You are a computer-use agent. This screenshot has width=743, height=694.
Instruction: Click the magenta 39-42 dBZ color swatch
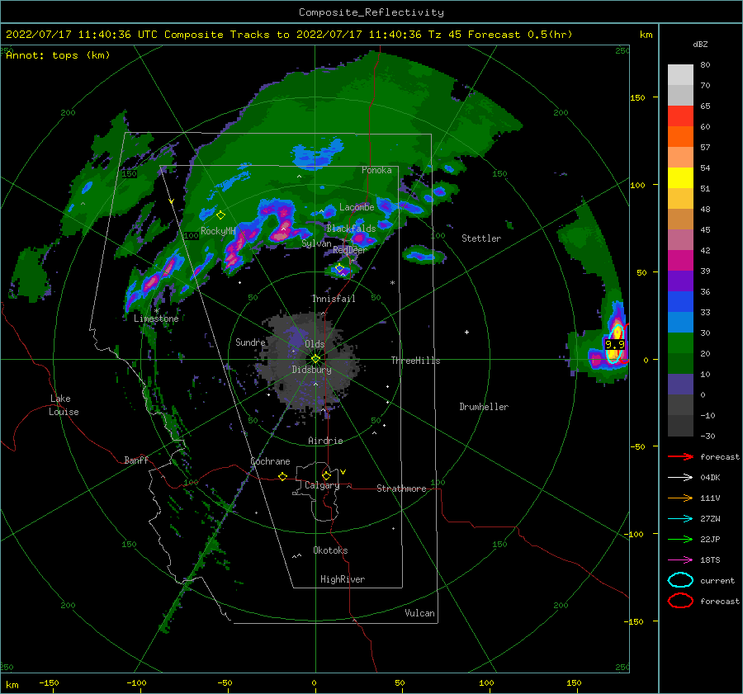[x=680, y=261]
